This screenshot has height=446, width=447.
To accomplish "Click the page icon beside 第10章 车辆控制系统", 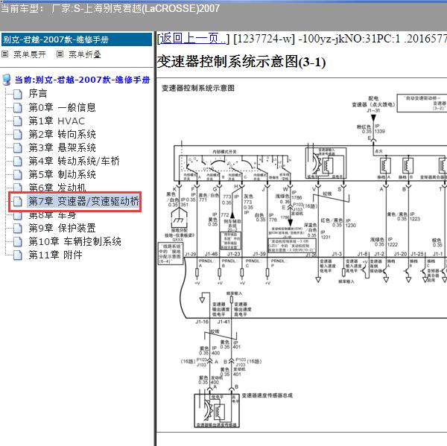I will (18, 241).
